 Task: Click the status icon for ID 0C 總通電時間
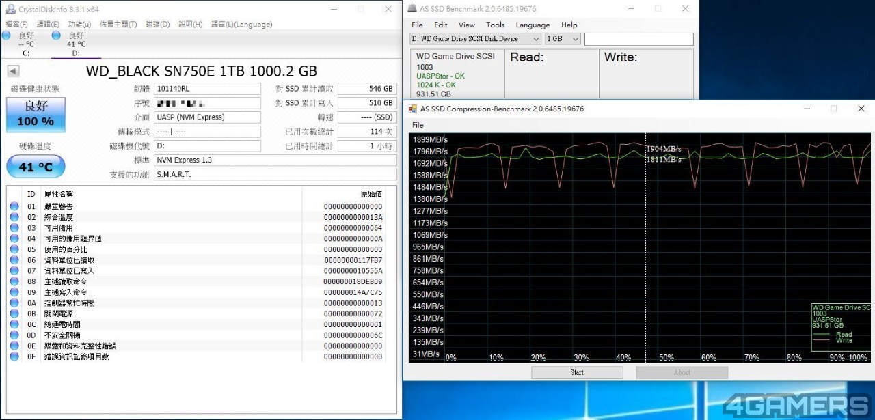(14, 324)
